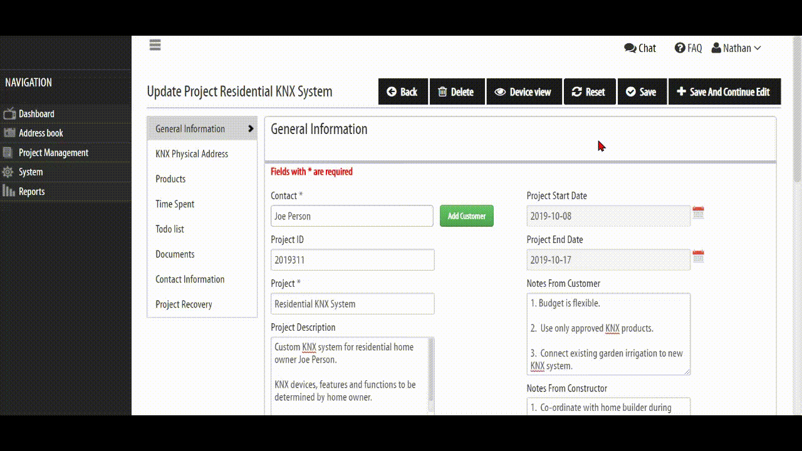Viewport: 802px width, 451px height.
Task: Open System in the navigation
Action: 31,172
